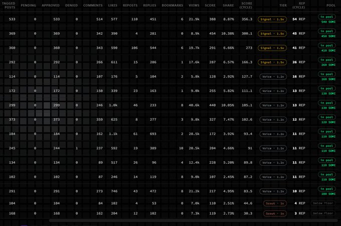Image resolution: width=341 pixels, height=226 pixels.
Task: Click the in pool badge above 160 SOMI
Action: [326, 74]
